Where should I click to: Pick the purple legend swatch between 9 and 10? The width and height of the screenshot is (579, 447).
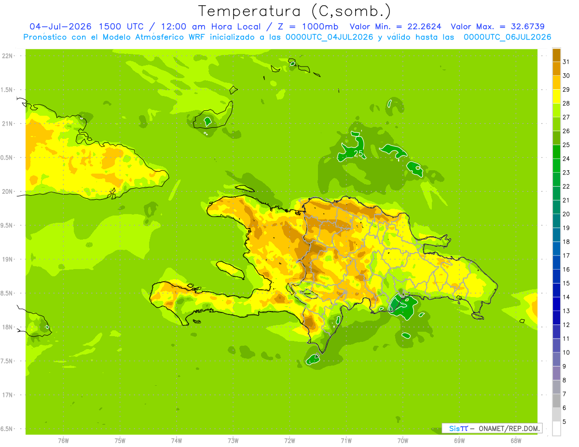(556, 359)
